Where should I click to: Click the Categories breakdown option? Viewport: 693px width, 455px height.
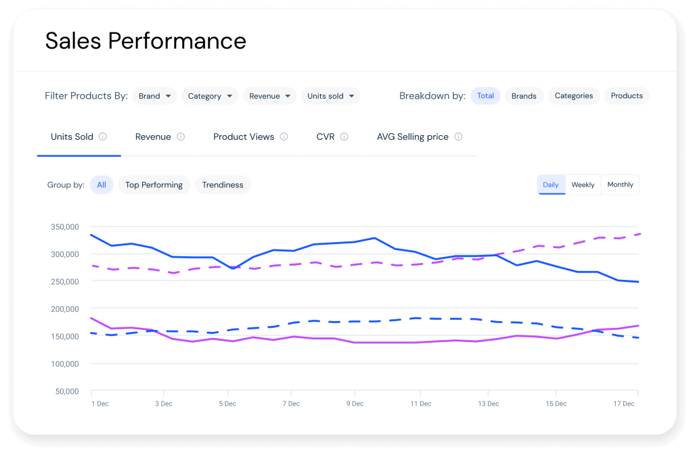pos(574,95)
